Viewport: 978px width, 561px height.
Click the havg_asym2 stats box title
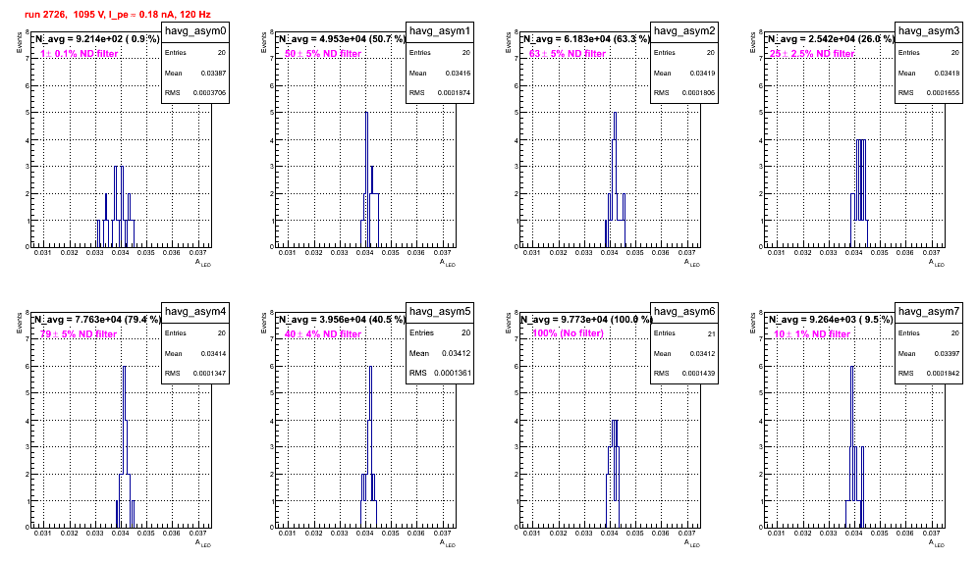tap(684, 30)
